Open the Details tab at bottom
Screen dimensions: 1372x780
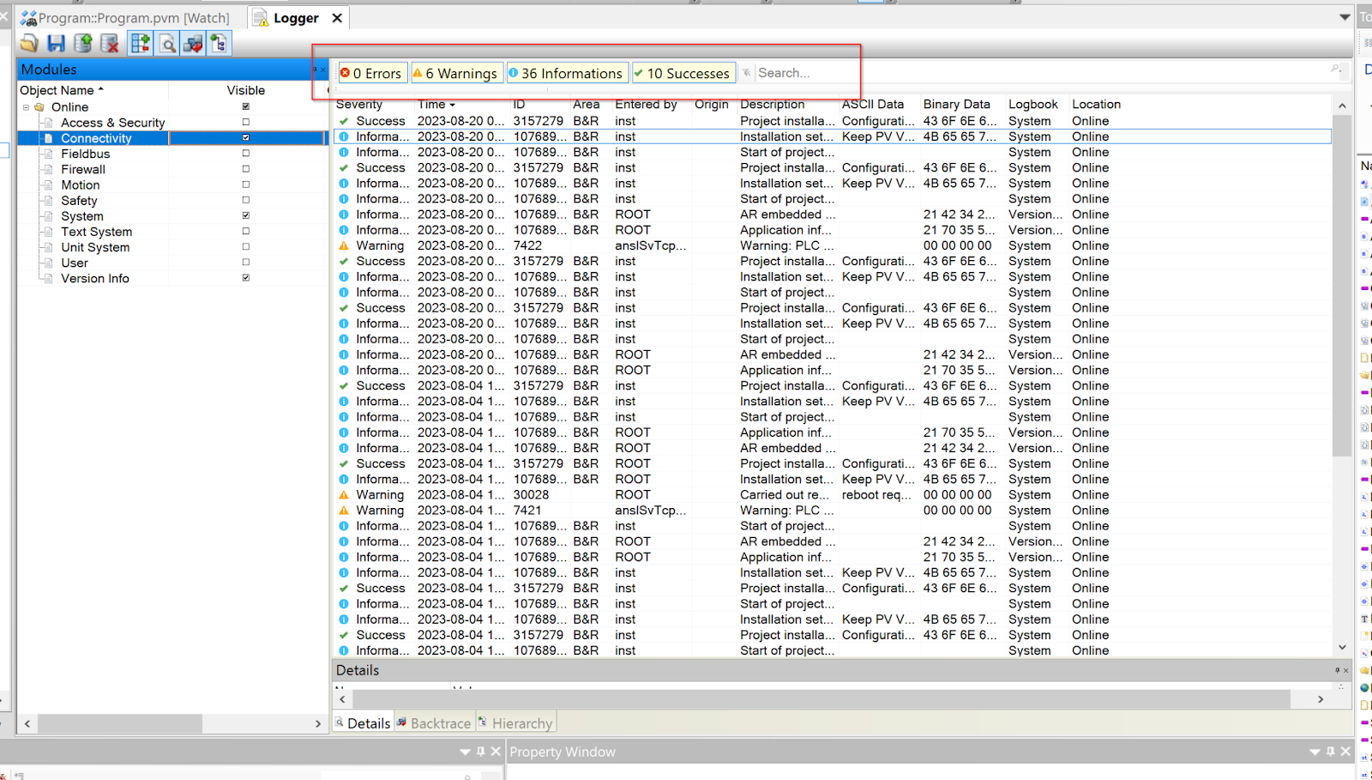click(363, 723)
